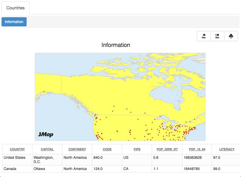Screen dimensions: 241x177
Task: Click the JMap logo on the map
Action: [x=46, y=134]
